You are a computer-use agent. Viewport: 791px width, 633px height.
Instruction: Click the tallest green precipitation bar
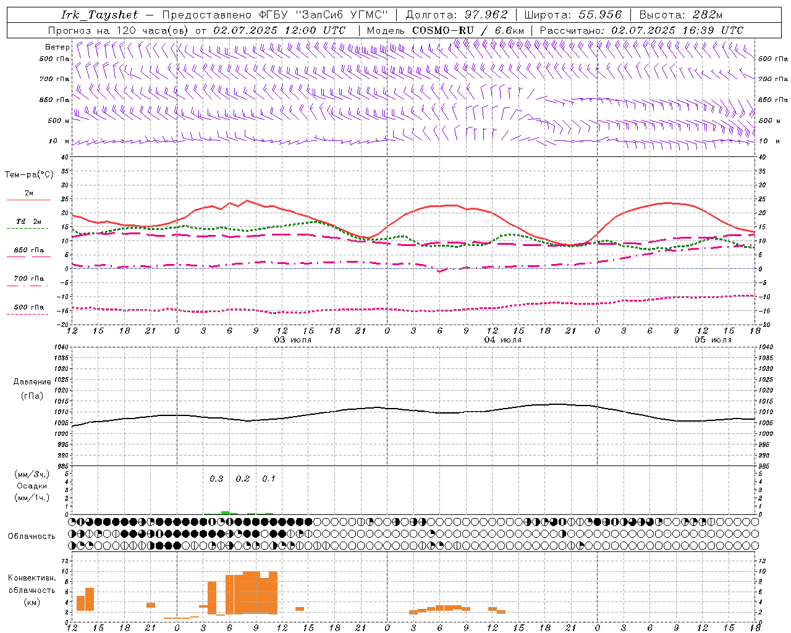coord(226,512)
